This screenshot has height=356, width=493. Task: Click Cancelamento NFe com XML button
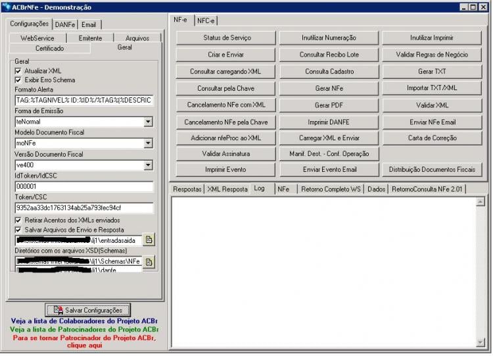coord(225,105)
